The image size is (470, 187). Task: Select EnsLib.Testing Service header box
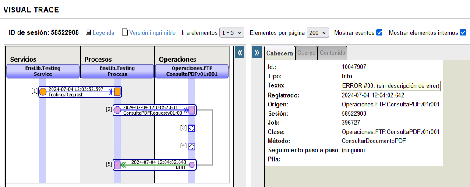(x=43, y=71)
